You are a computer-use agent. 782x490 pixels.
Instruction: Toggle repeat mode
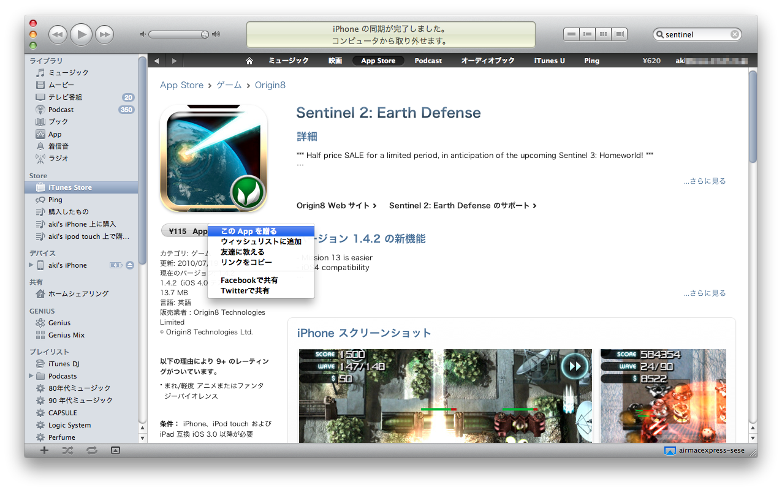(x=92, y=450)
